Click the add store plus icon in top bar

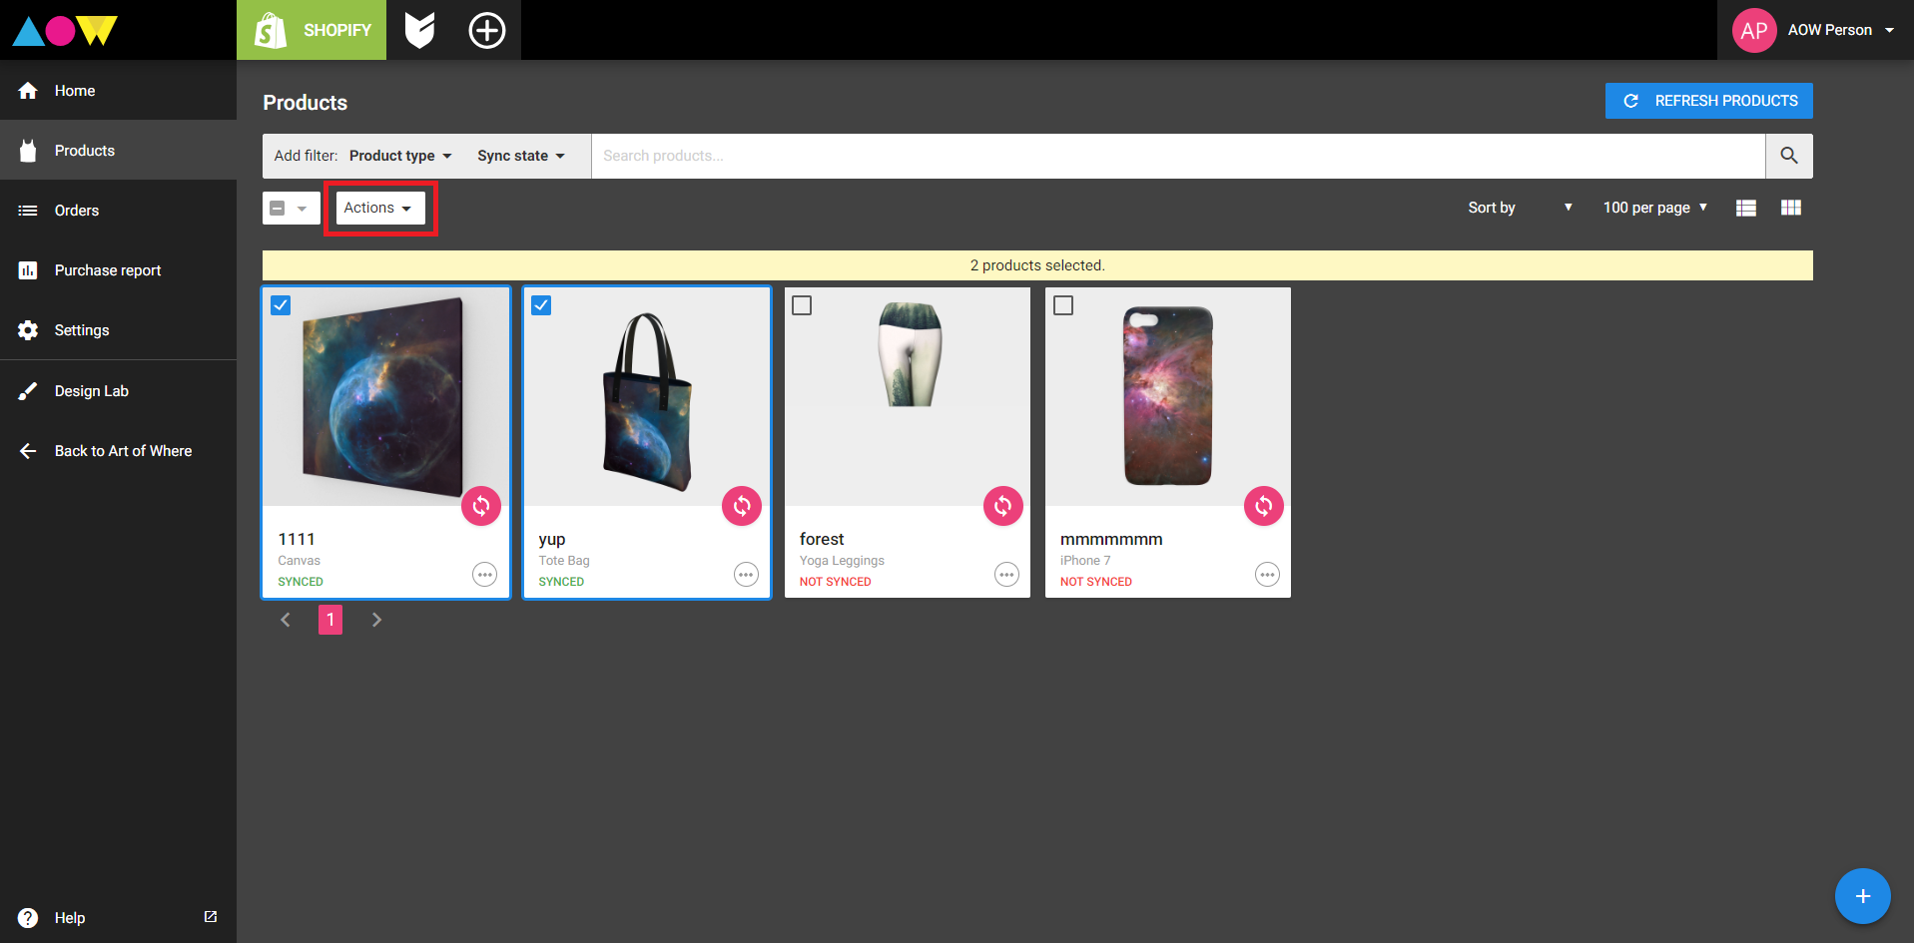pyautogui.click(x=487, y=30)
